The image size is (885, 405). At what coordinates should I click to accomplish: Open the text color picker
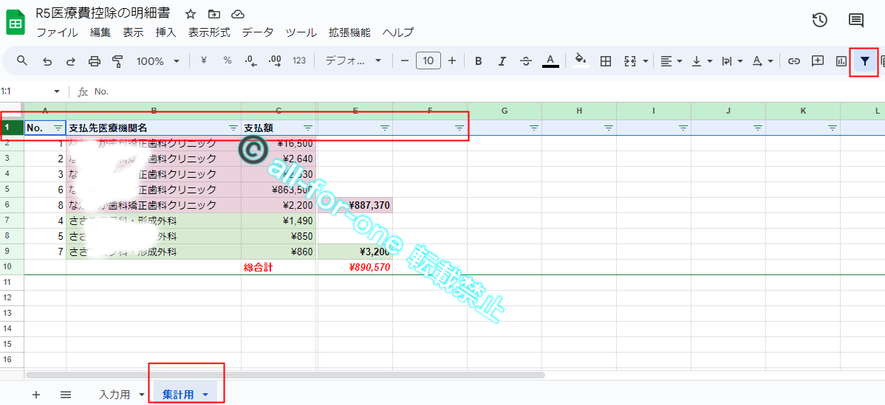click(551, 60)
